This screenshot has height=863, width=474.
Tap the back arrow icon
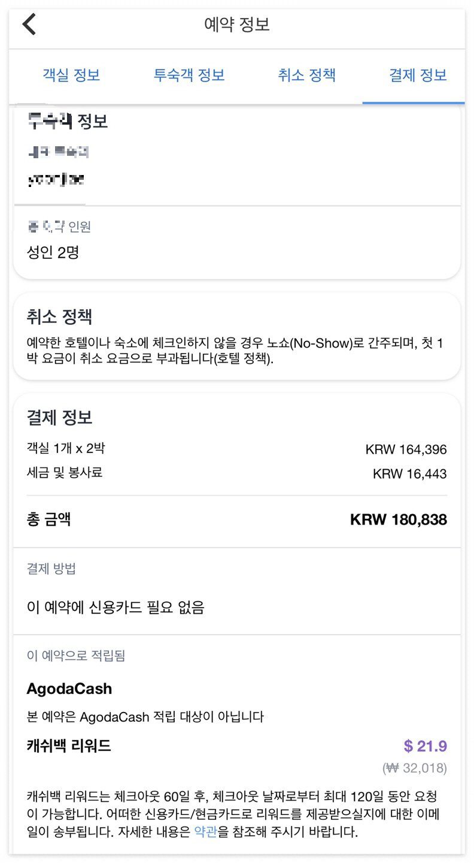(x=29, y=25)
